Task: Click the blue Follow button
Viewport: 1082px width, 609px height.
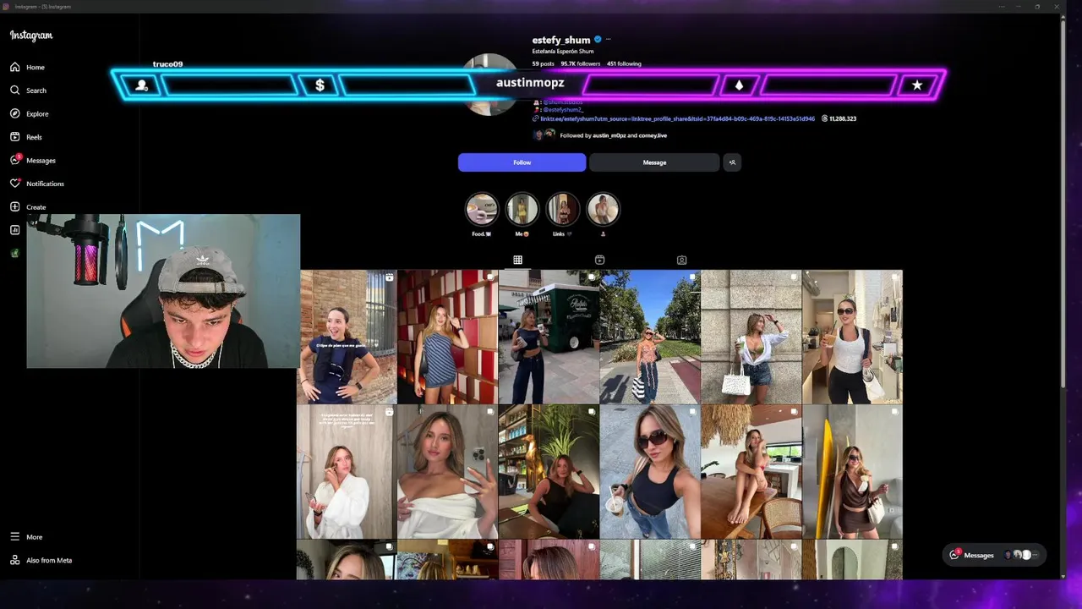Action: pyautogui.click(x=522, y=162)
